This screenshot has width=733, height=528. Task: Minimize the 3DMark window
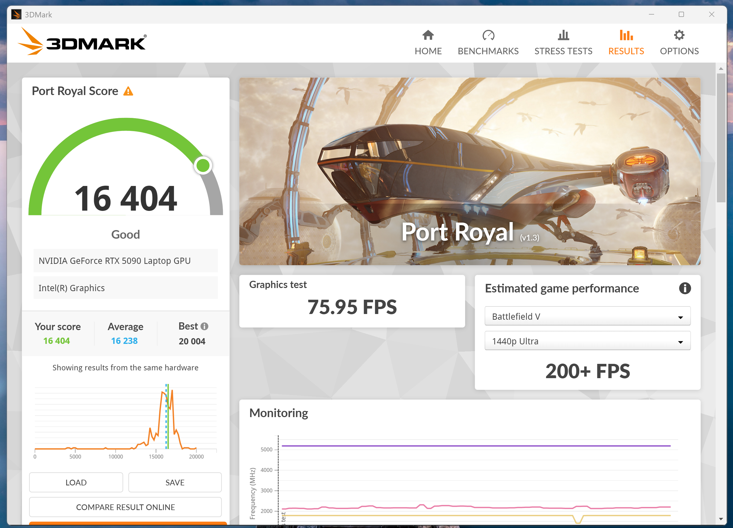click(651, 15)
